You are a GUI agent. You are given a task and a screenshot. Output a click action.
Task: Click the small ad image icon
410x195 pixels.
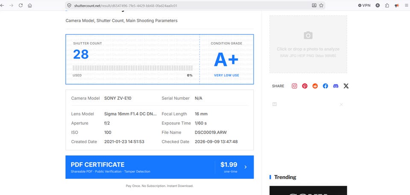[275, 104]
